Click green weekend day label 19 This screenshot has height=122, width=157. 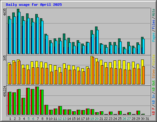[x=92, y=119]
